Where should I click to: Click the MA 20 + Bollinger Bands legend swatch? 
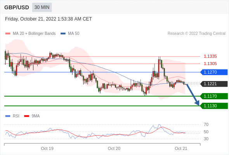pyautogui.click(x=8, y=34)
